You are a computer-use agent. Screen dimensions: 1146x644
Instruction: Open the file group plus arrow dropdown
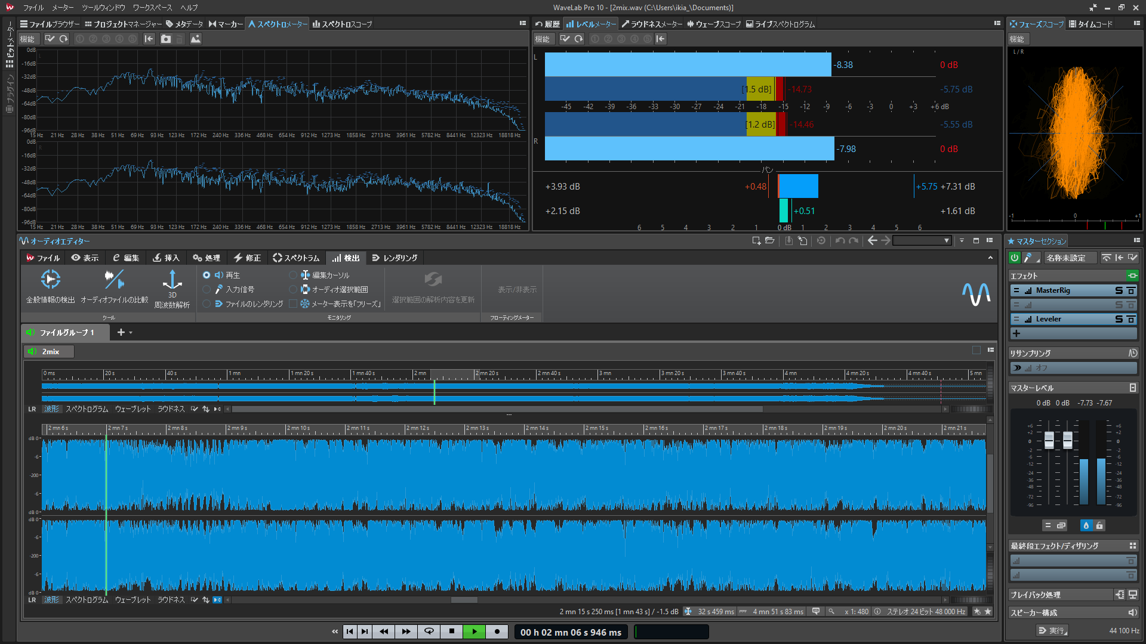point(131,333)
